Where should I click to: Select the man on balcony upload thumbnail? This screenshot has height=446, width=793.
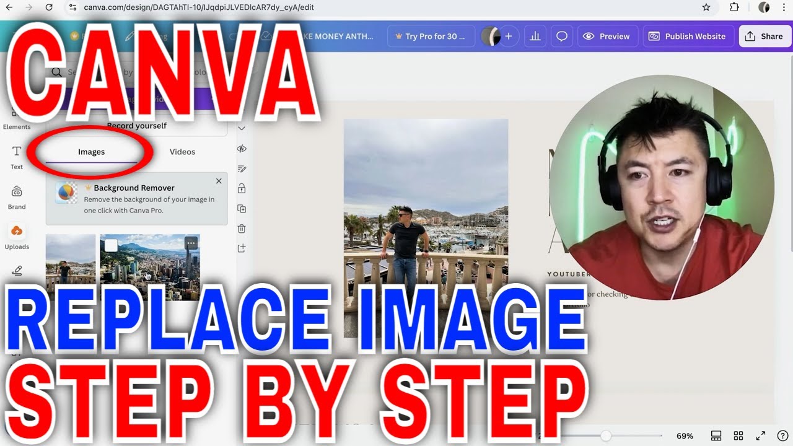(71, 266)
